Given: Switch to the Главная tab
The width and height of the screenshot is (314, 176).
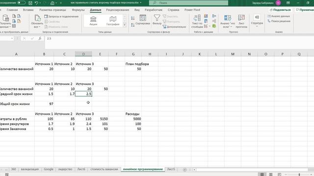Looking at the screenshot, I should [12, 10].
